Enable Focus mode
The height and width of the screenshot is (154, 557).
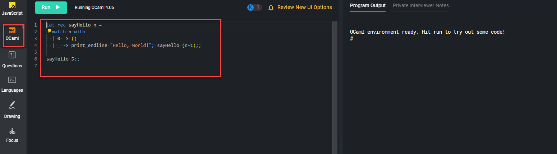12,135
